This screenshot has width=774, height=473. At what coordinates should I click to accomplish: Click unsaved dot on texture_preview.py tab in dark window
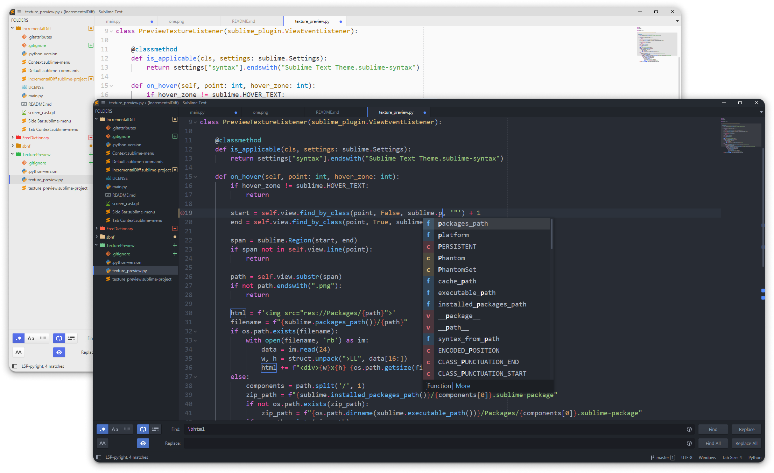425,113
